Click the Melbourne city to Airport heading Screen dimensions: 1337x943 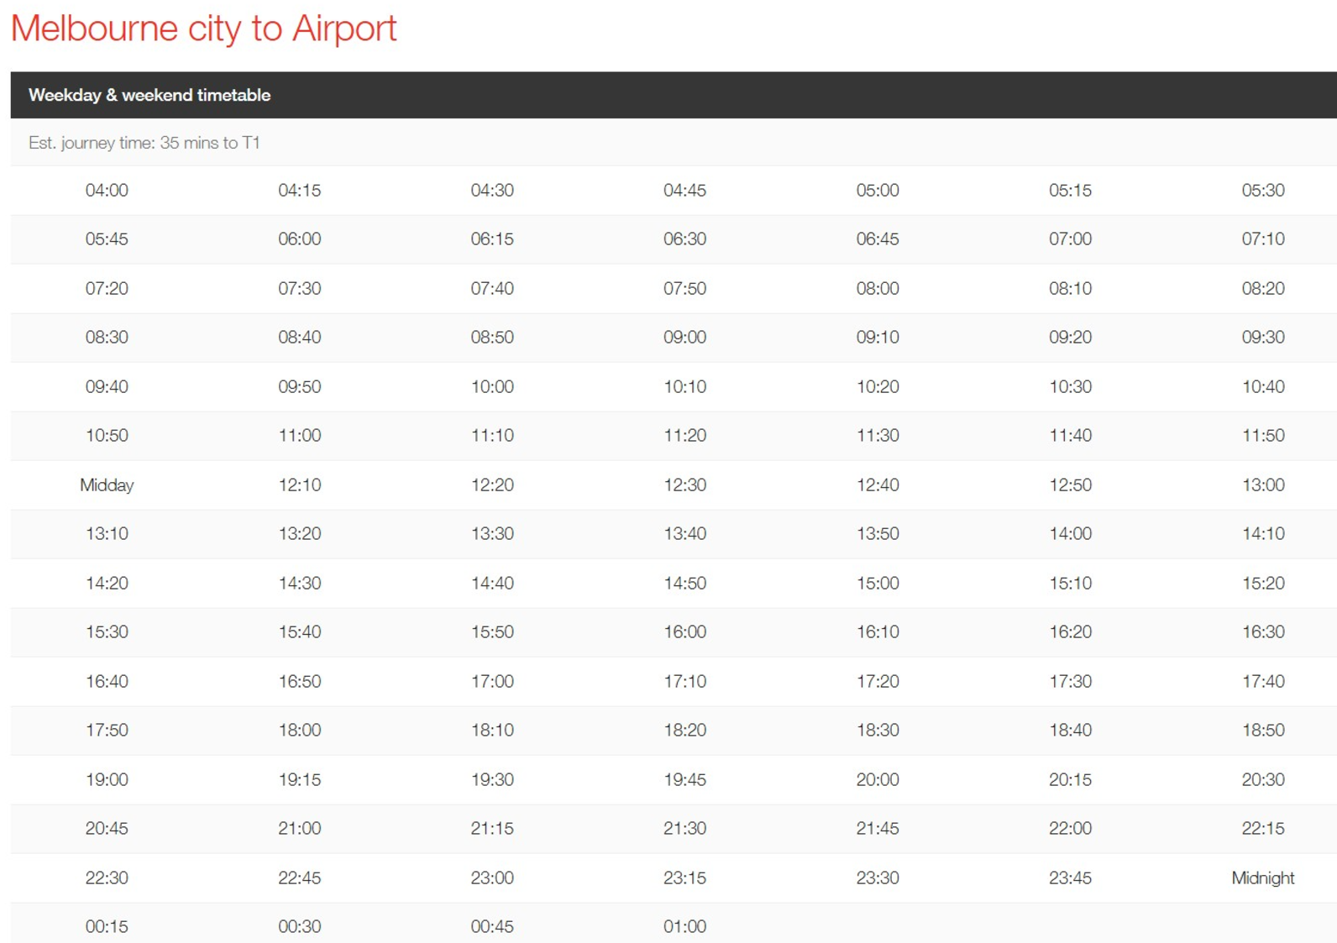pos(203,29)
